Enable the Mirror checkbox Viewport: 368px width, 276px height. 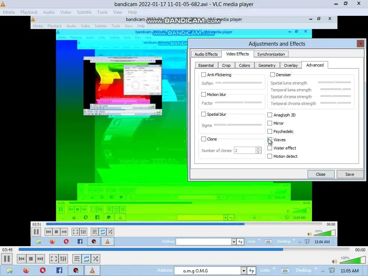point(270,123)
